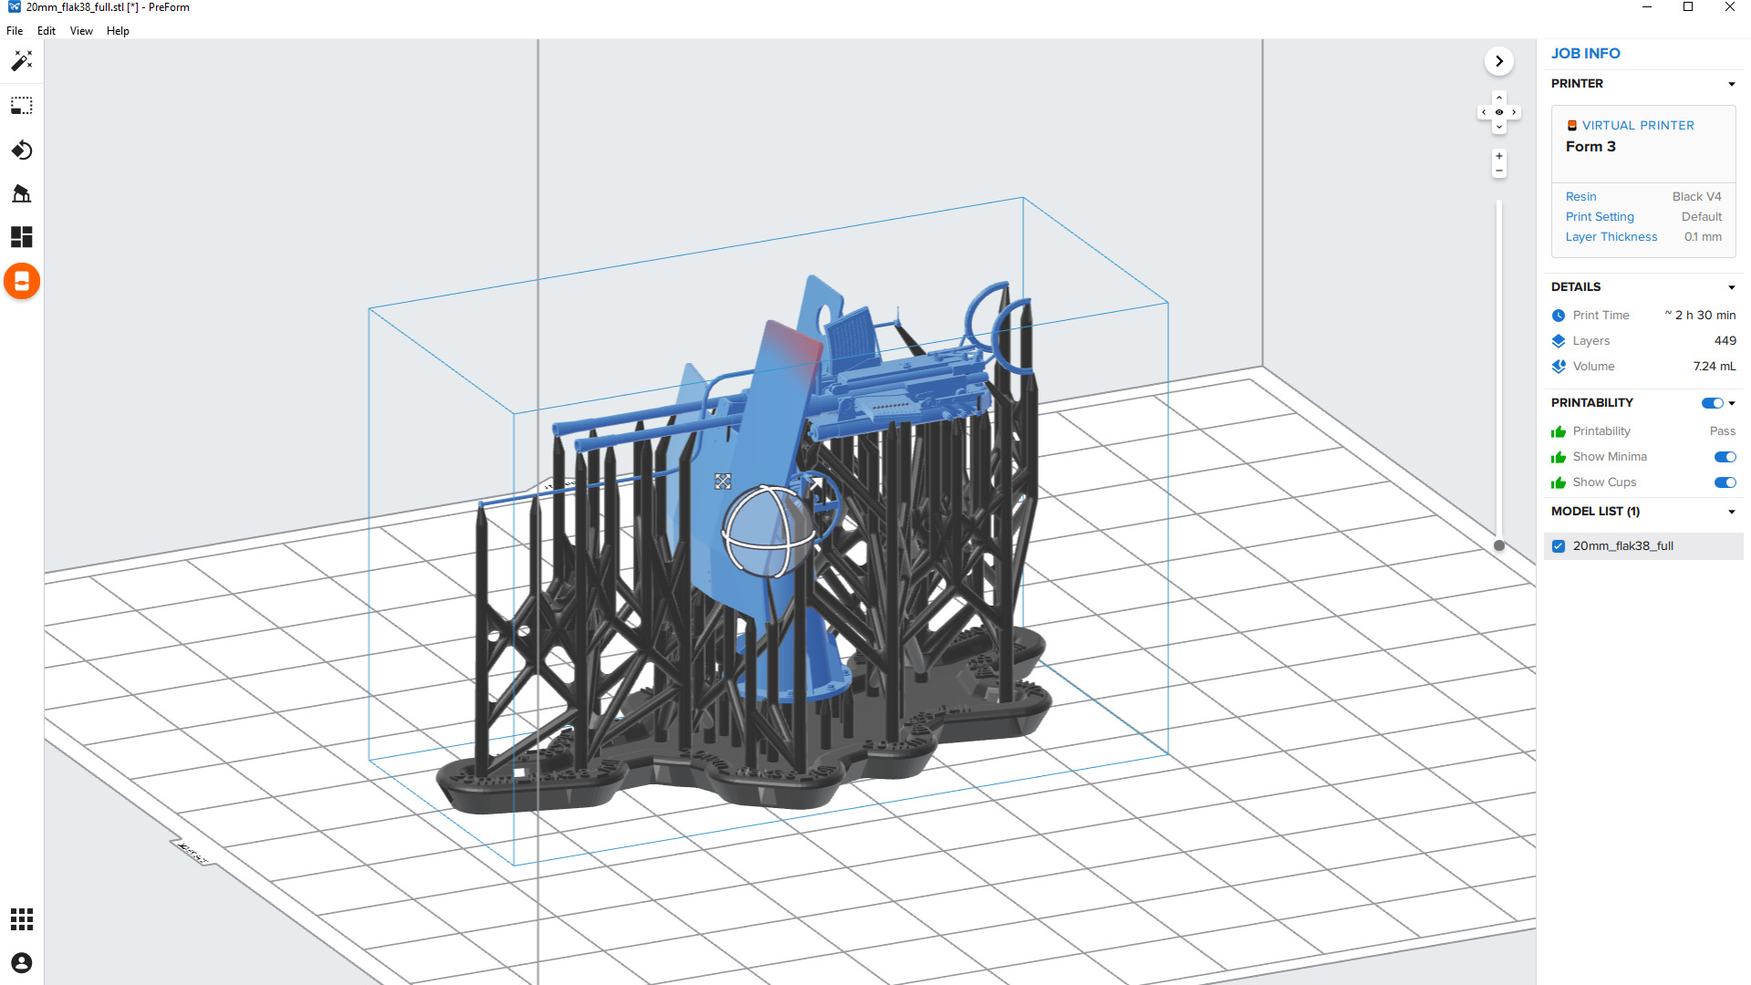
Task: Click the 449 layers value
Action: tap(1725, 341)
